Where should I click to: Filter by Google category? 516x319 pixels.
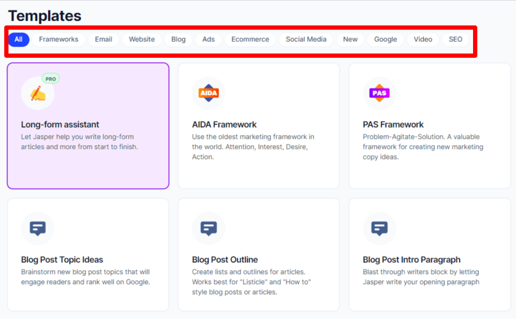point(386,39)
